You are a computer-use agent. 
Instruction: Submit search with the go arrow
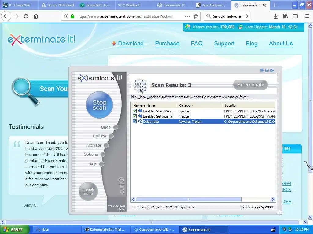click(246, 16)
